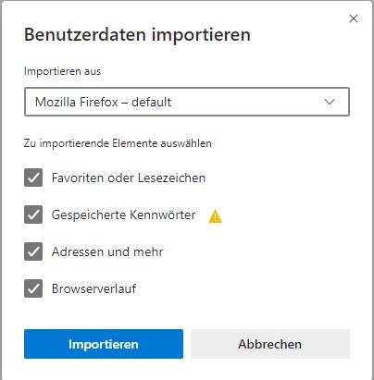
Task: Click the blue Importieren button
Action: (x=104, y=344)
